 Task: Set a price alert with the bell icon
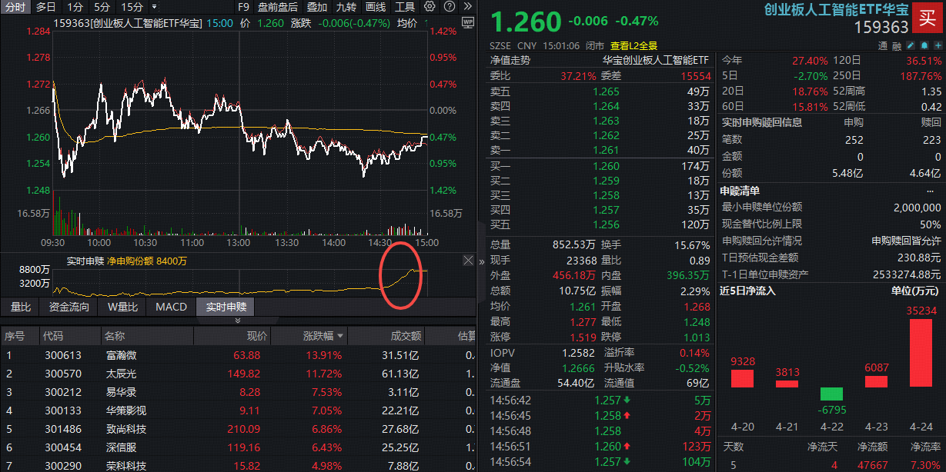coord(924,46)
